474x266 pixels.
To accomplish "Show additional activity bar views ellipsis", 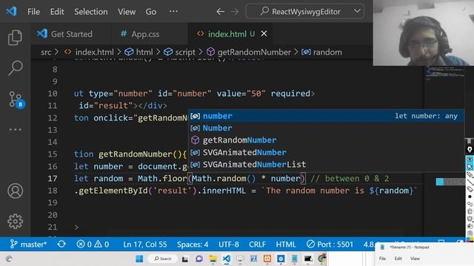I will pos(15,130).
